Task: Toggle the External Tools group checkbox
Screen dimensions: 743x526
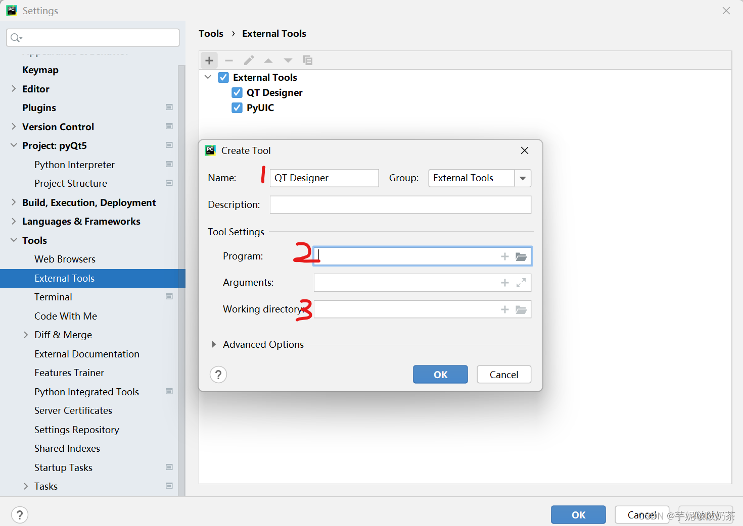Action: 223,77
